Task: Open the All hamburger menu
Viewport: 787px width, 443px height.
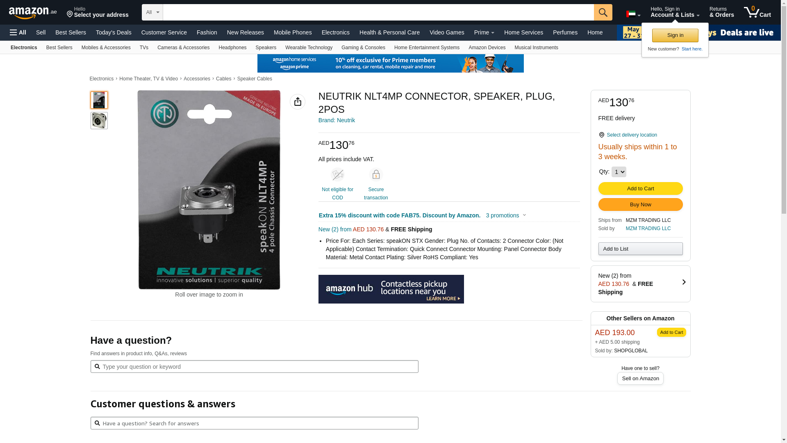Action: [18, 32]
